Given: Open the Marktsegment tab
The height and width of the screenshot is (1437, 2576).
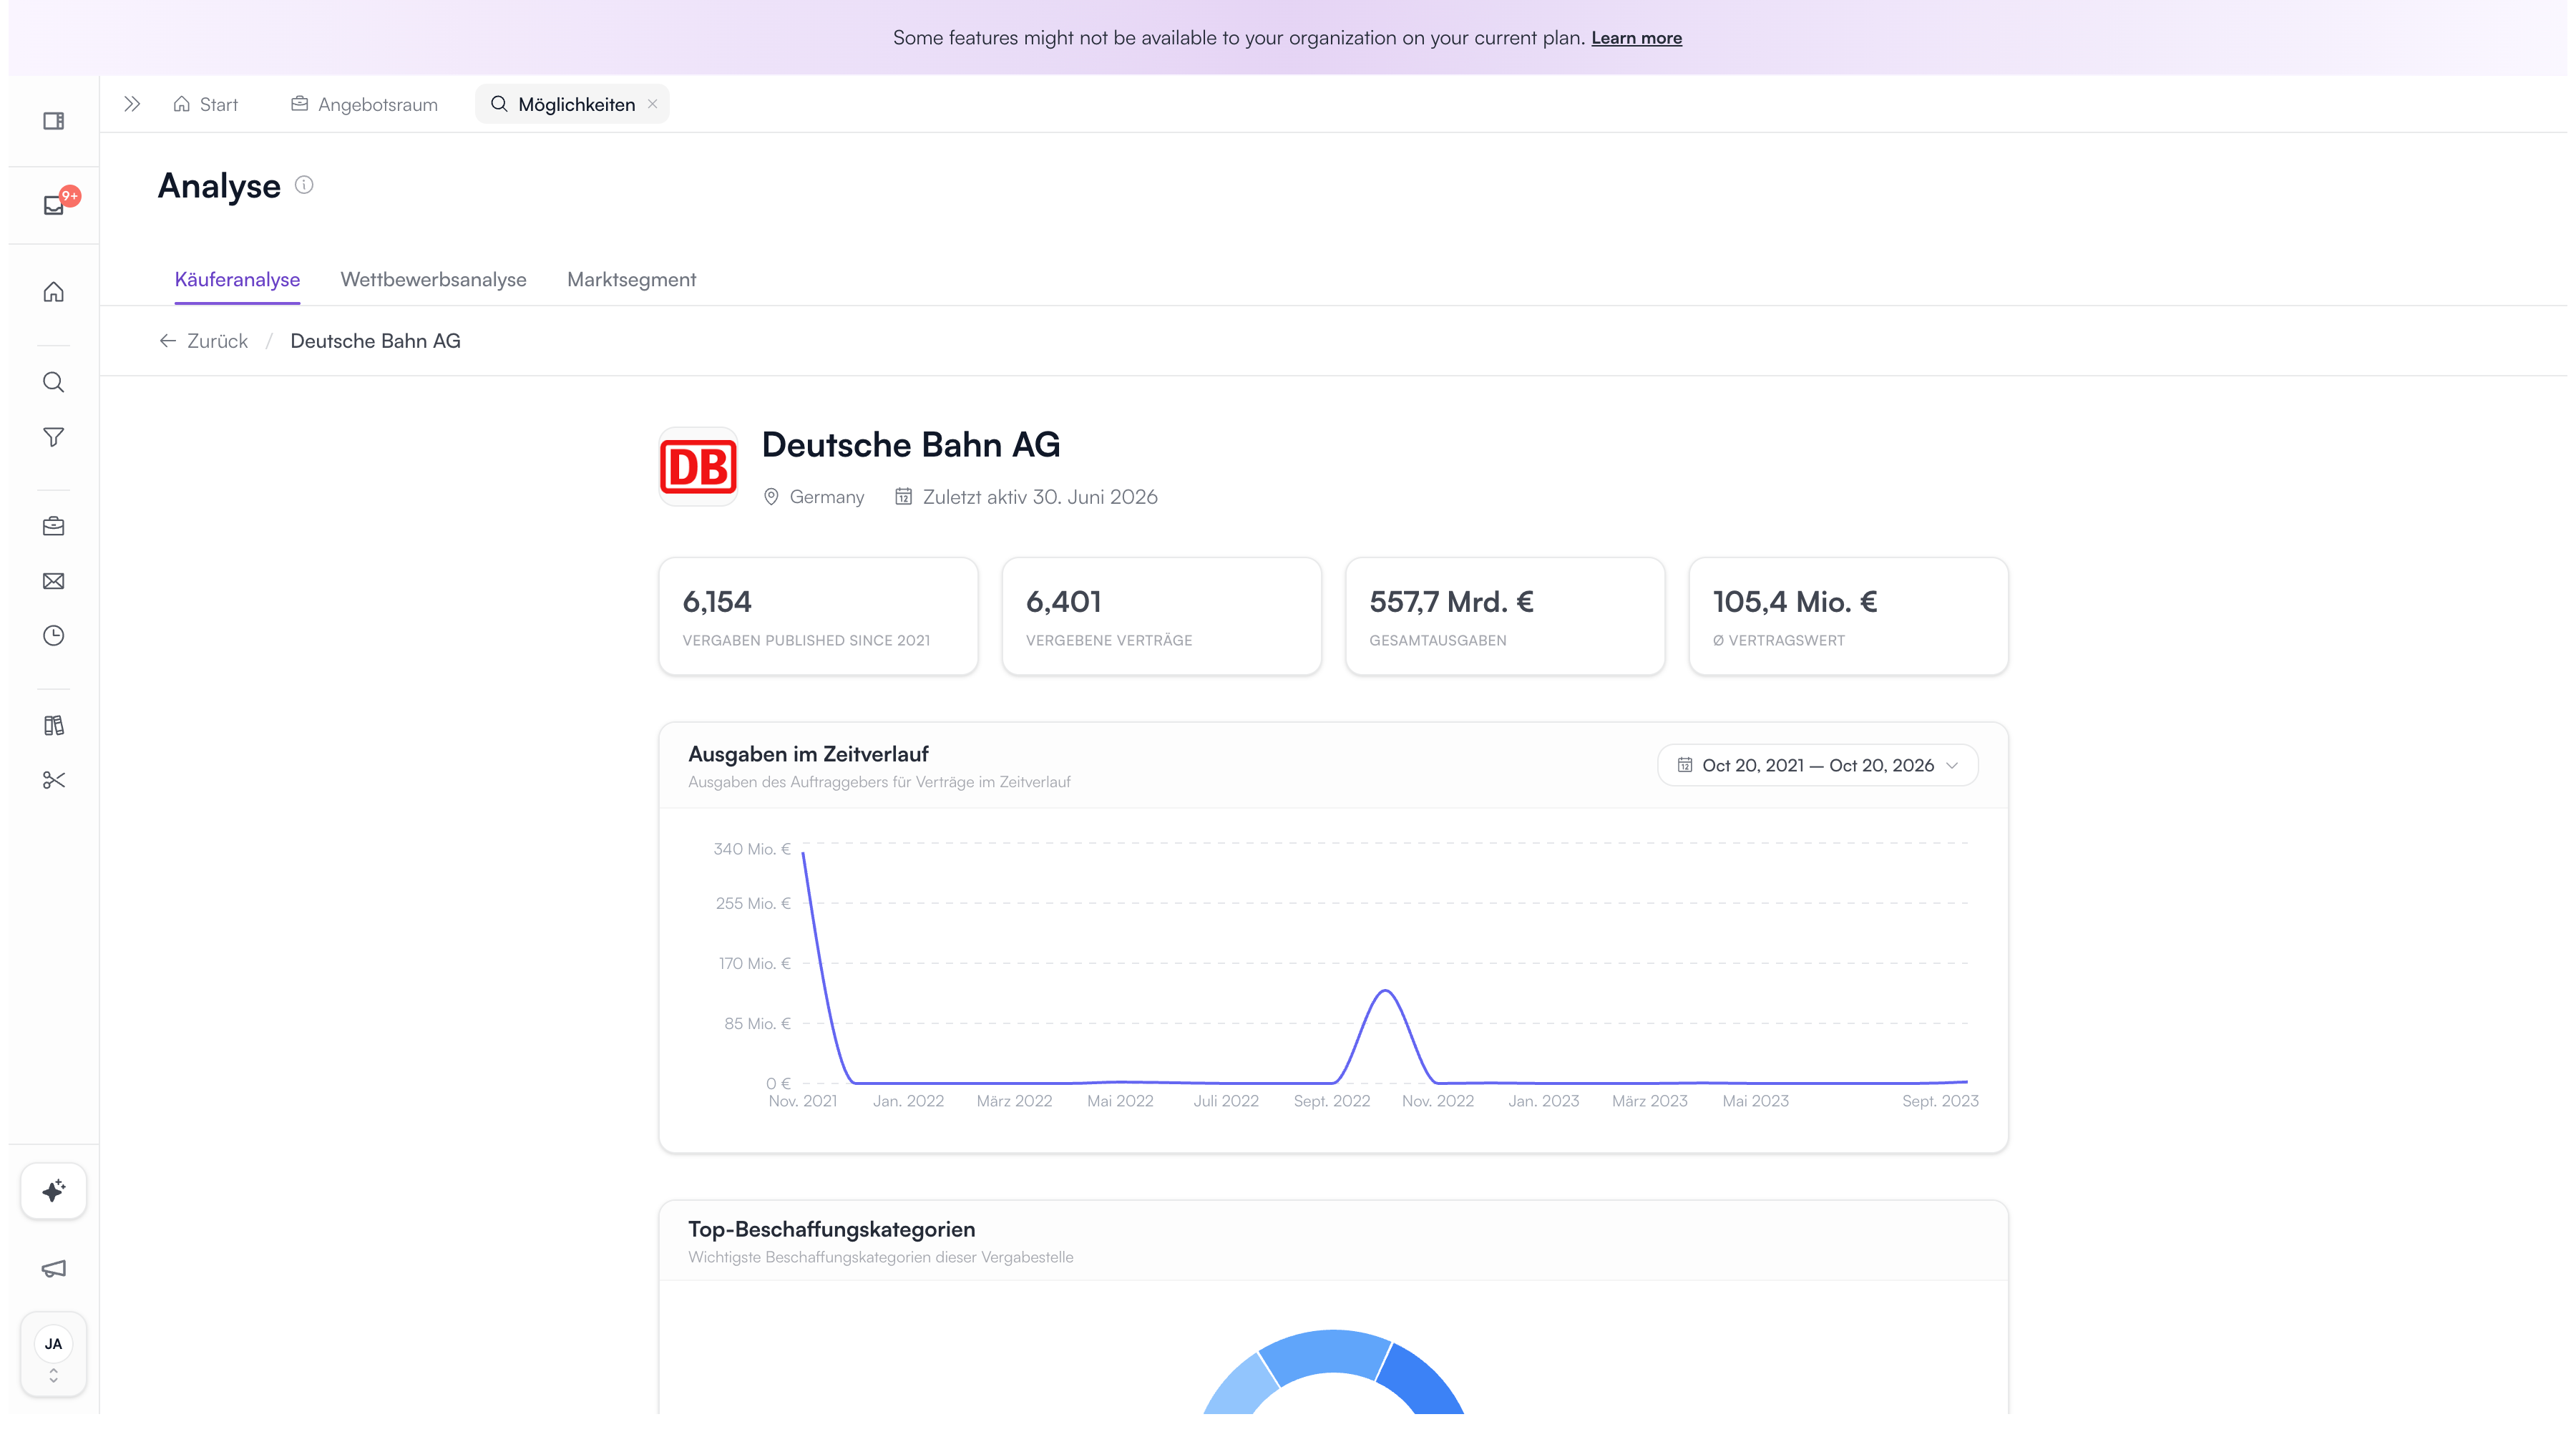Looking at the screenshot, I should tap(631, 280).
